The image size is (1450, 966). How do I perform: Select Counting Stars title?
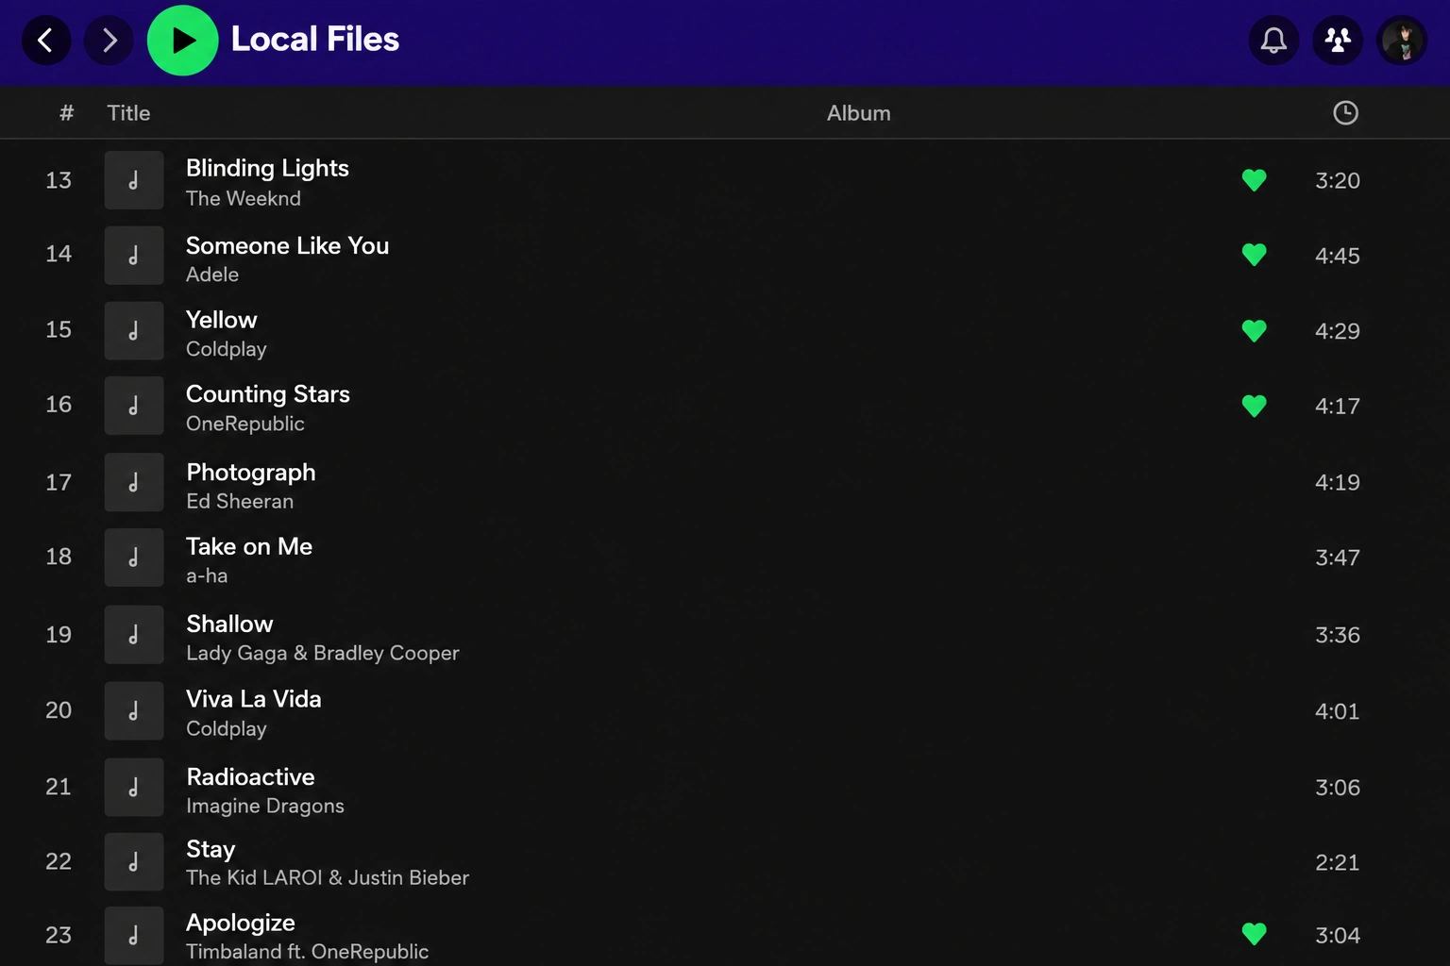(x=267, y=394)
